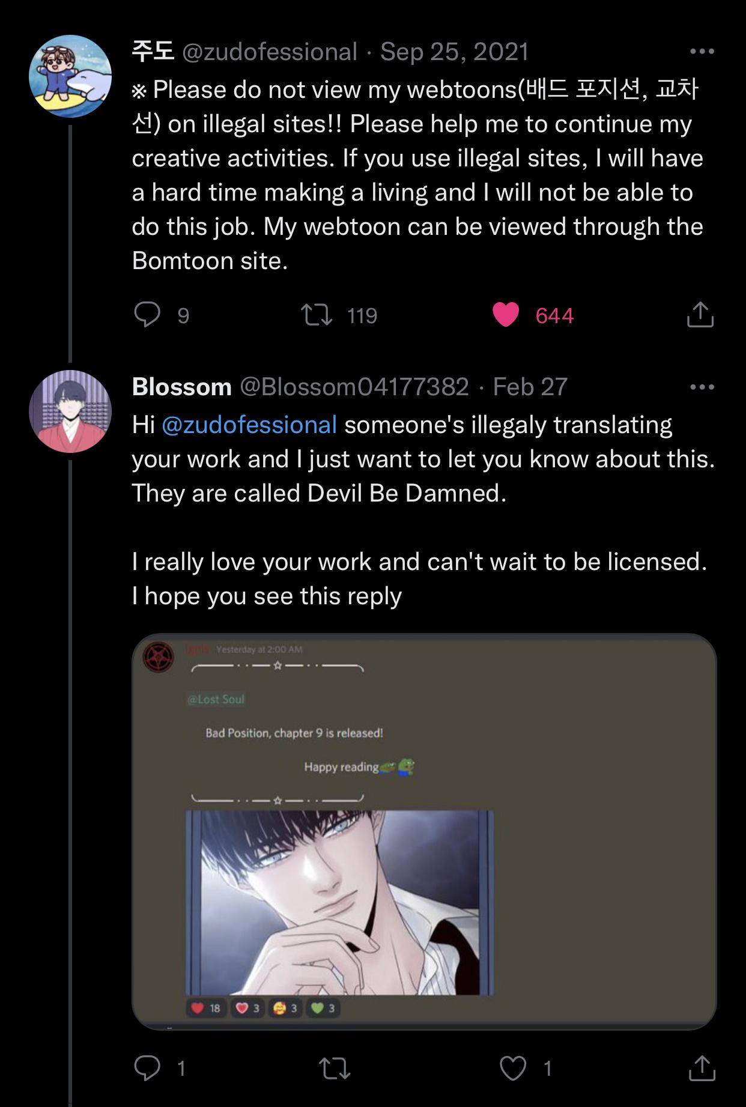
Task: Reply to the first tweet about webtoons
Action: coord(147,315)
